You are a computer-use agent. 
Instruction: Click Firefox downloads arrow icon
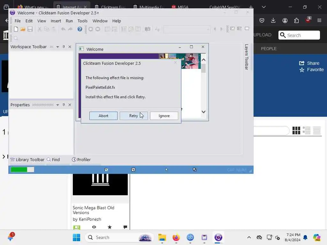click(273, 20)
